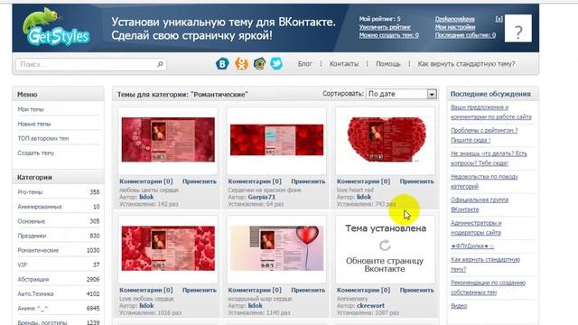578x325 pixels.
Task: Open comments for 'воздушный шар сердце' theme
Action: (255, 290)
